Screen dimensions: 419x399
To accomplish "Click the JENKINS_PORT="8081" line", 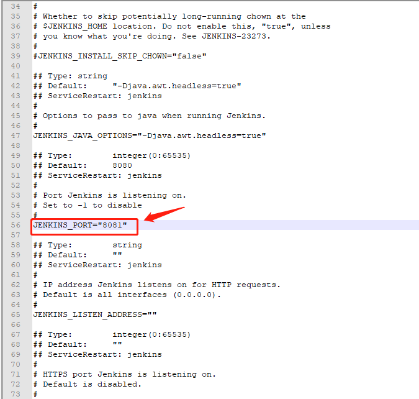I will click(x=80, y=225).
